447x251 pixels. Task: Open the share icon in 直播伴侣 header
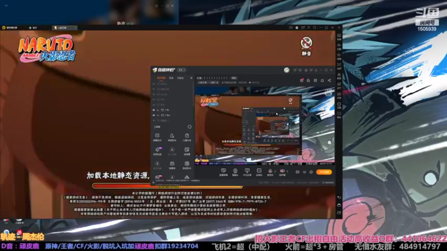click(x=329, y=80)
